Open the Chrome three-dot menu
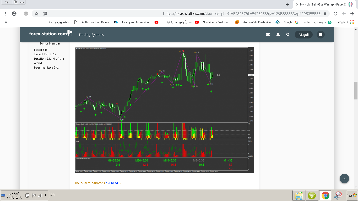The image size is (358, 201). tap(6, 14)
